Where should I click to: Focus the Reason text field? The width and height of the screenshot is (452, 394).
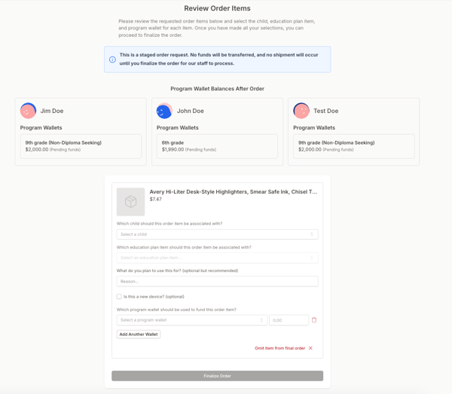pyautogui.click(x=217, y=281)
